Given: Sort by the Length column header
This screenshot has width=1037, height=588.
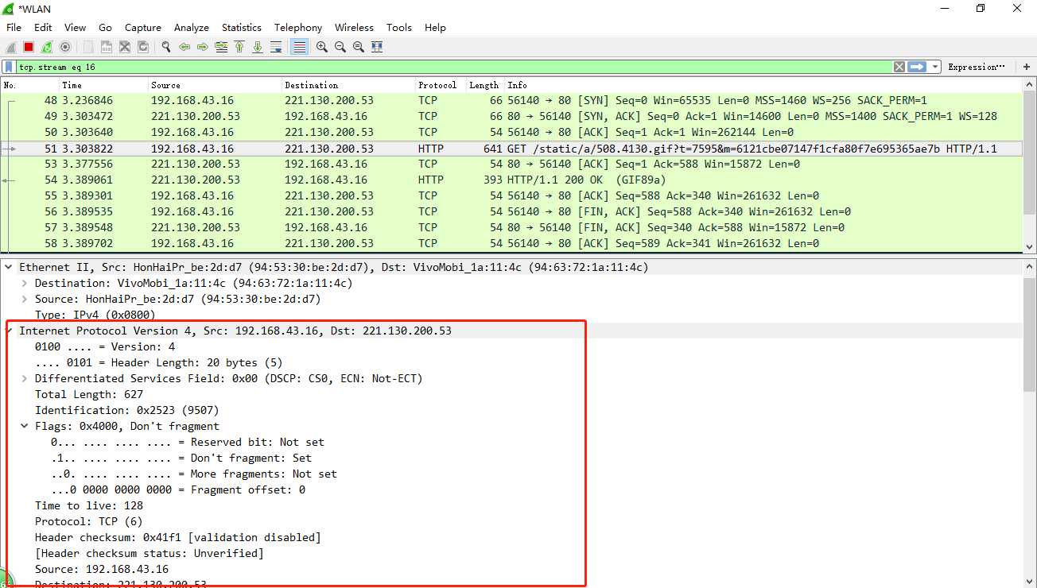Looking at the screenshot, I should [x=484, y=85].
